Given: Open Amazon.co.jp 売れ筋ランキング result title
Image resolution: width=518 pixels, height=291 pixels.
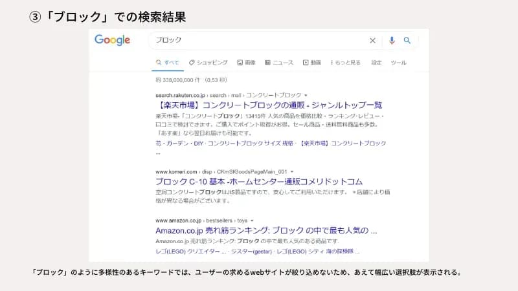Looking at the screenshot, I should (x=266, y=230).
